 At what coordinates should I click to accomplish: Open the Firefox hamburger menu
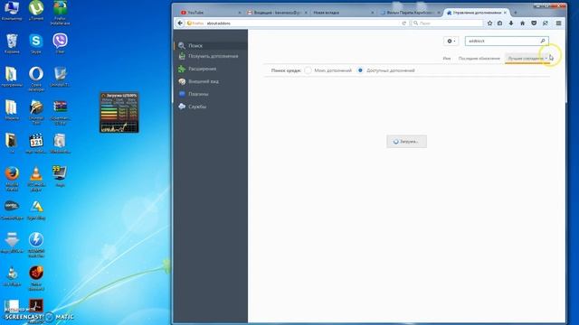558,23
